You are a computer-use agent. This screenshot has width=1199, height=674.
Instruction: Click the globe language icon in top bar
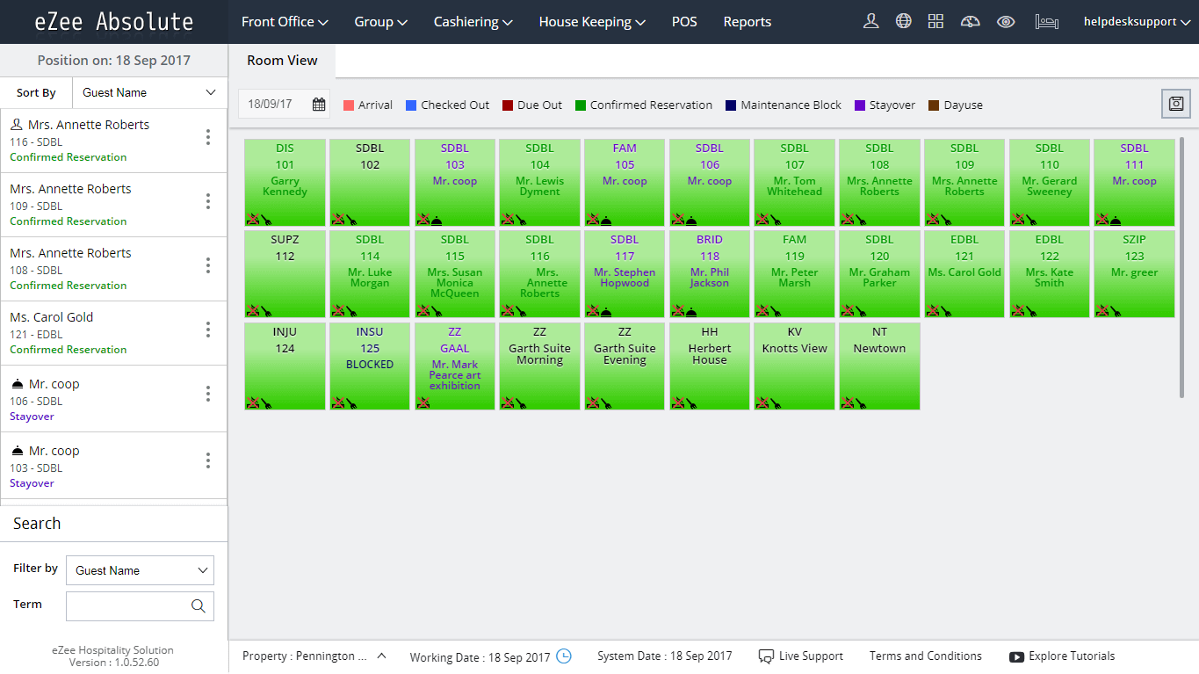(x=904, y=20)
